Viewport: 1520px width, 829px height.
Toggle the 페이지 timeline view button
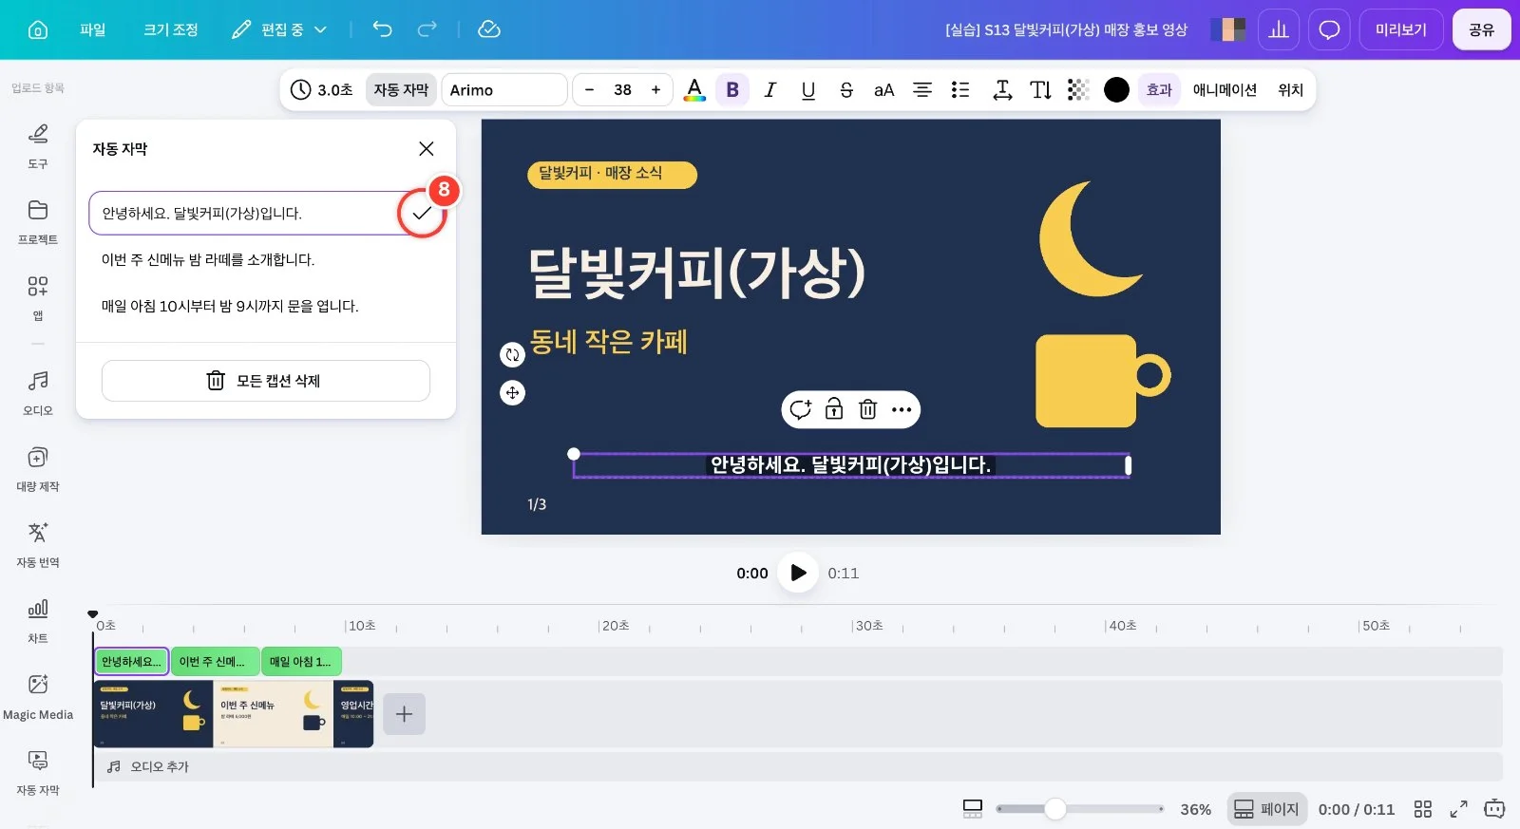[x=1266, y=809]
